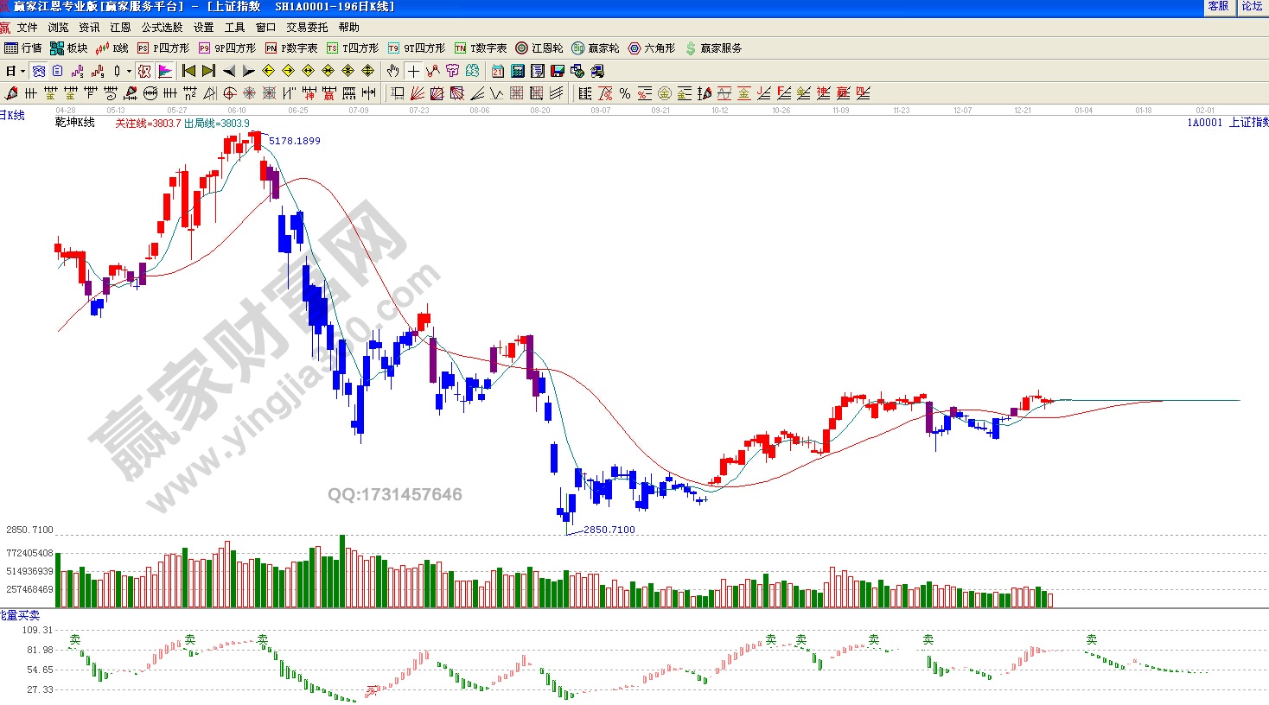Jump to first bar with skip-back arrow
This screenshot has width=1269, height=705.
tap(188, 71)
